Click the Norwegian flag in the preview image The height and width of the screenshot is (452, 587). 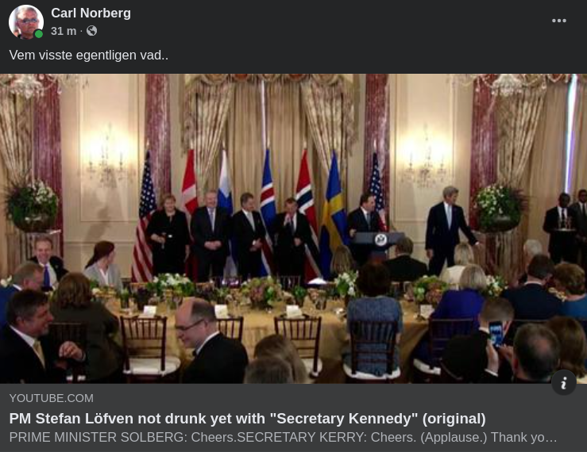(307, 215)
